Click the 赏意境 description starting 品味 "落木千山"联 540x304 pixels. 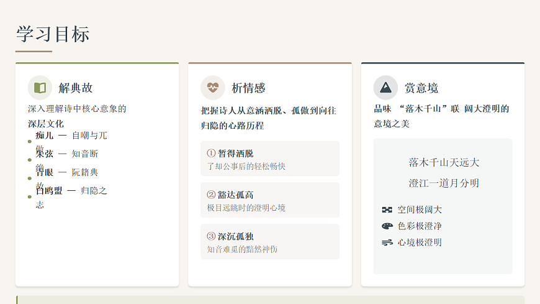pyautogui.click(x=441, y=116)
